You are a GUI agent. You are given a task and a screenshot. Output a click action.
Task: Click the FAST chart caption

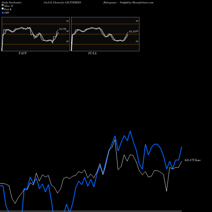click(22, 53)
